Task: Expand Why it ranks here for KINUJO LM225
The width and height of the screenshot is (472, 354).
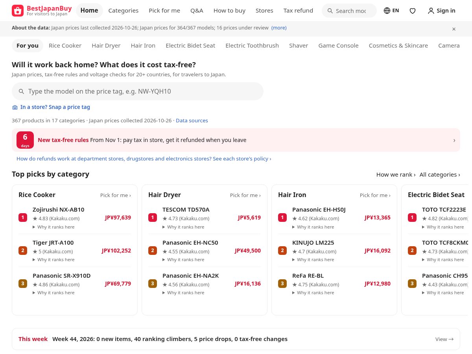Action: (x=313, y=260)
